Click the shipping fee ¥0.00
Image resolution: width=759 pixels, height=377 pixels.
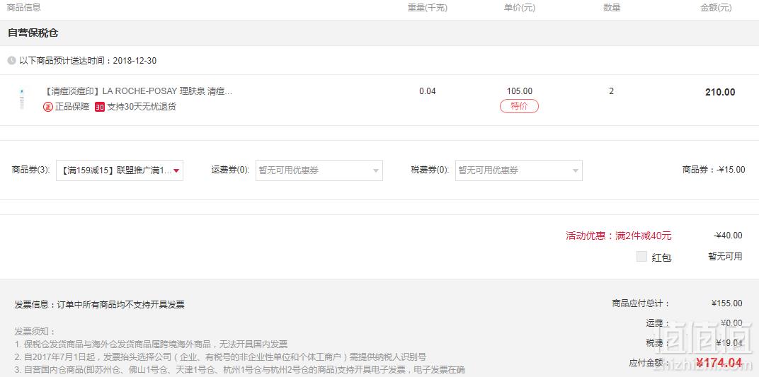(x=731, y=323)
